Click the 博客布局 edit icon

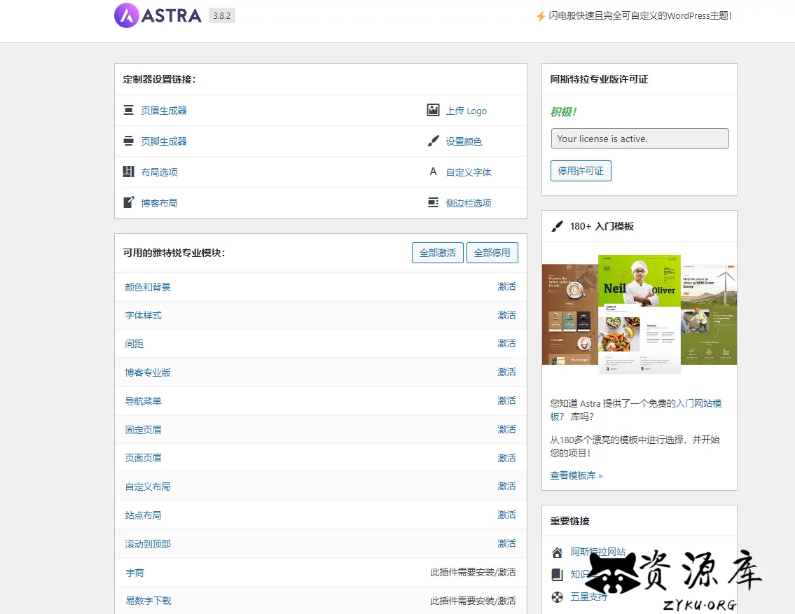click(128, 202)
